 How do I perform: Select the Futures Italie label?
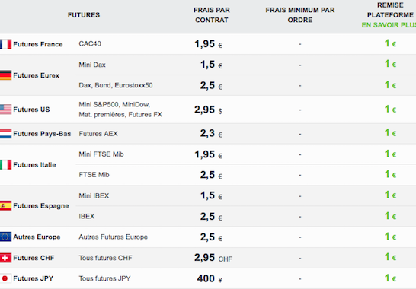pyautogui.click(x=34, y=165)
